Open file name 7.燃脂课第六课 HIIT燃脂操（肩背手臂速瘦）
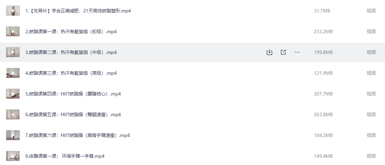Screen dimensions: 385x165 pos(77,135)
